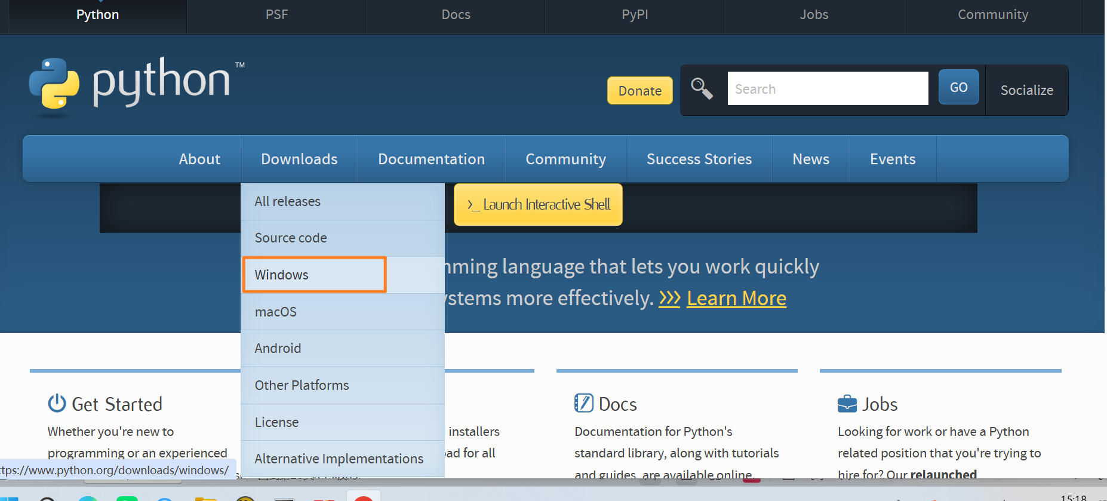The image size is (1107, 501).
Task: Click the notepad icon beside the Docs heading
Action: [x=583, y=403]
